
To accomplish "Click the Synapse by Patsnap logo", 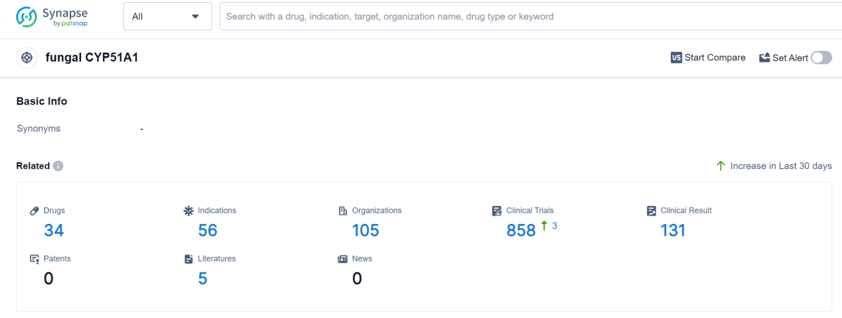I will 52,17.
